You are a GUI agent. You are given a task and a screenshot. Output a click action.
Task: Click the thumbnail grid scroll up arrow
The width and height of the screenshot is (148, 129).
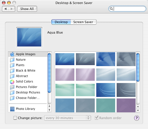click(x=138, y=107)
